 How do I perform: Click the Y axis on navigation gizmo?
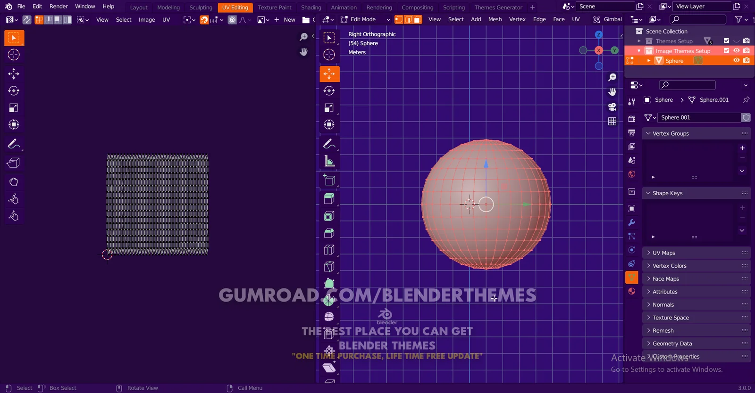(x=614, y=50)
